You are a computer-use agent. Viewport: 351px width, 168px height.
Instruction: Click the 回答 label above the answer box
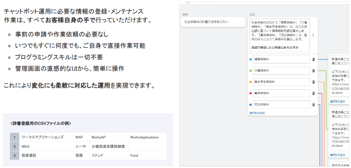click(x=252, y=15)
